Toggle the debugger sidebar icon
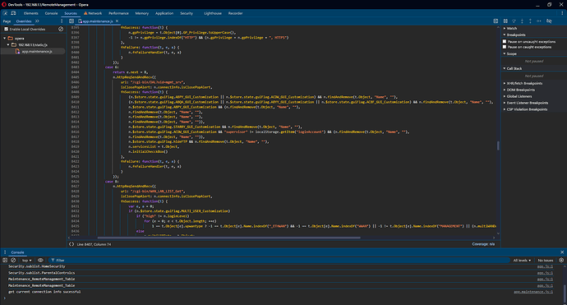The width and height of the screenshot is (567, 305). coord(496,21)
